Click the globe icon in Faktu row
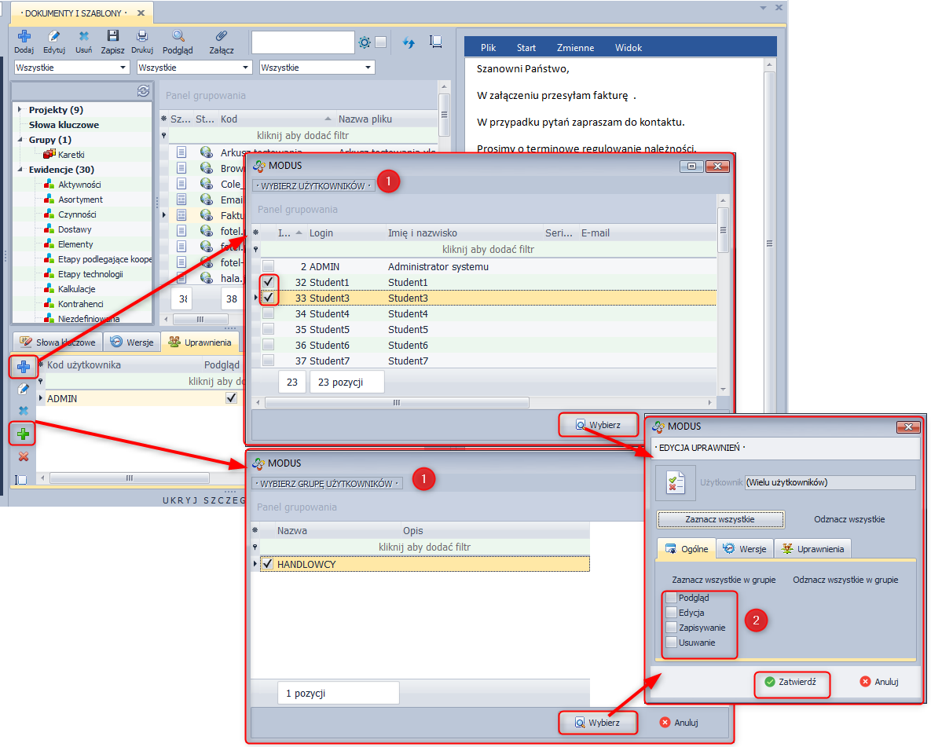 (207, 215)
